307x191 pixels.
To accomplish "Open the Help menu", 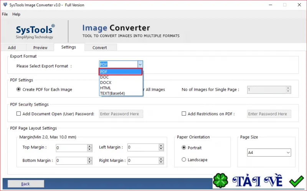I will pyautogui.click(x=16, y=14).
